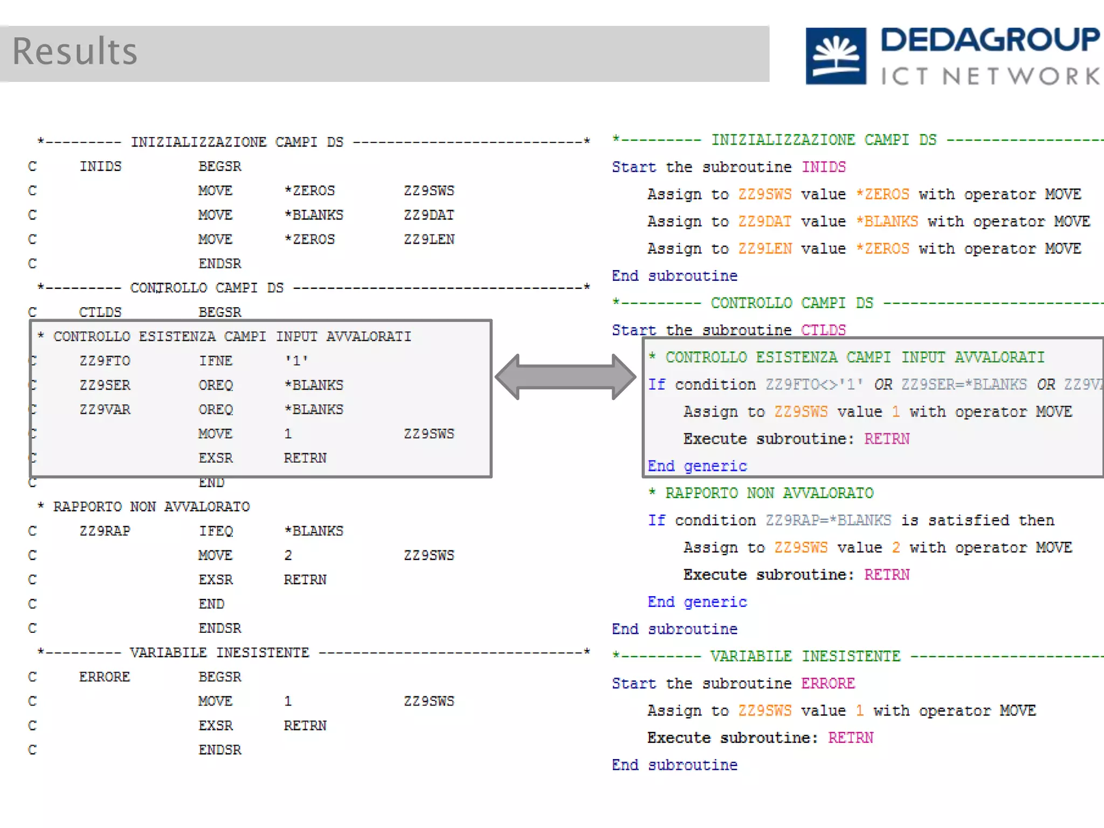Click the final 'End subroutine' line
Screen dimensions: 1104x828
point(674,765)
